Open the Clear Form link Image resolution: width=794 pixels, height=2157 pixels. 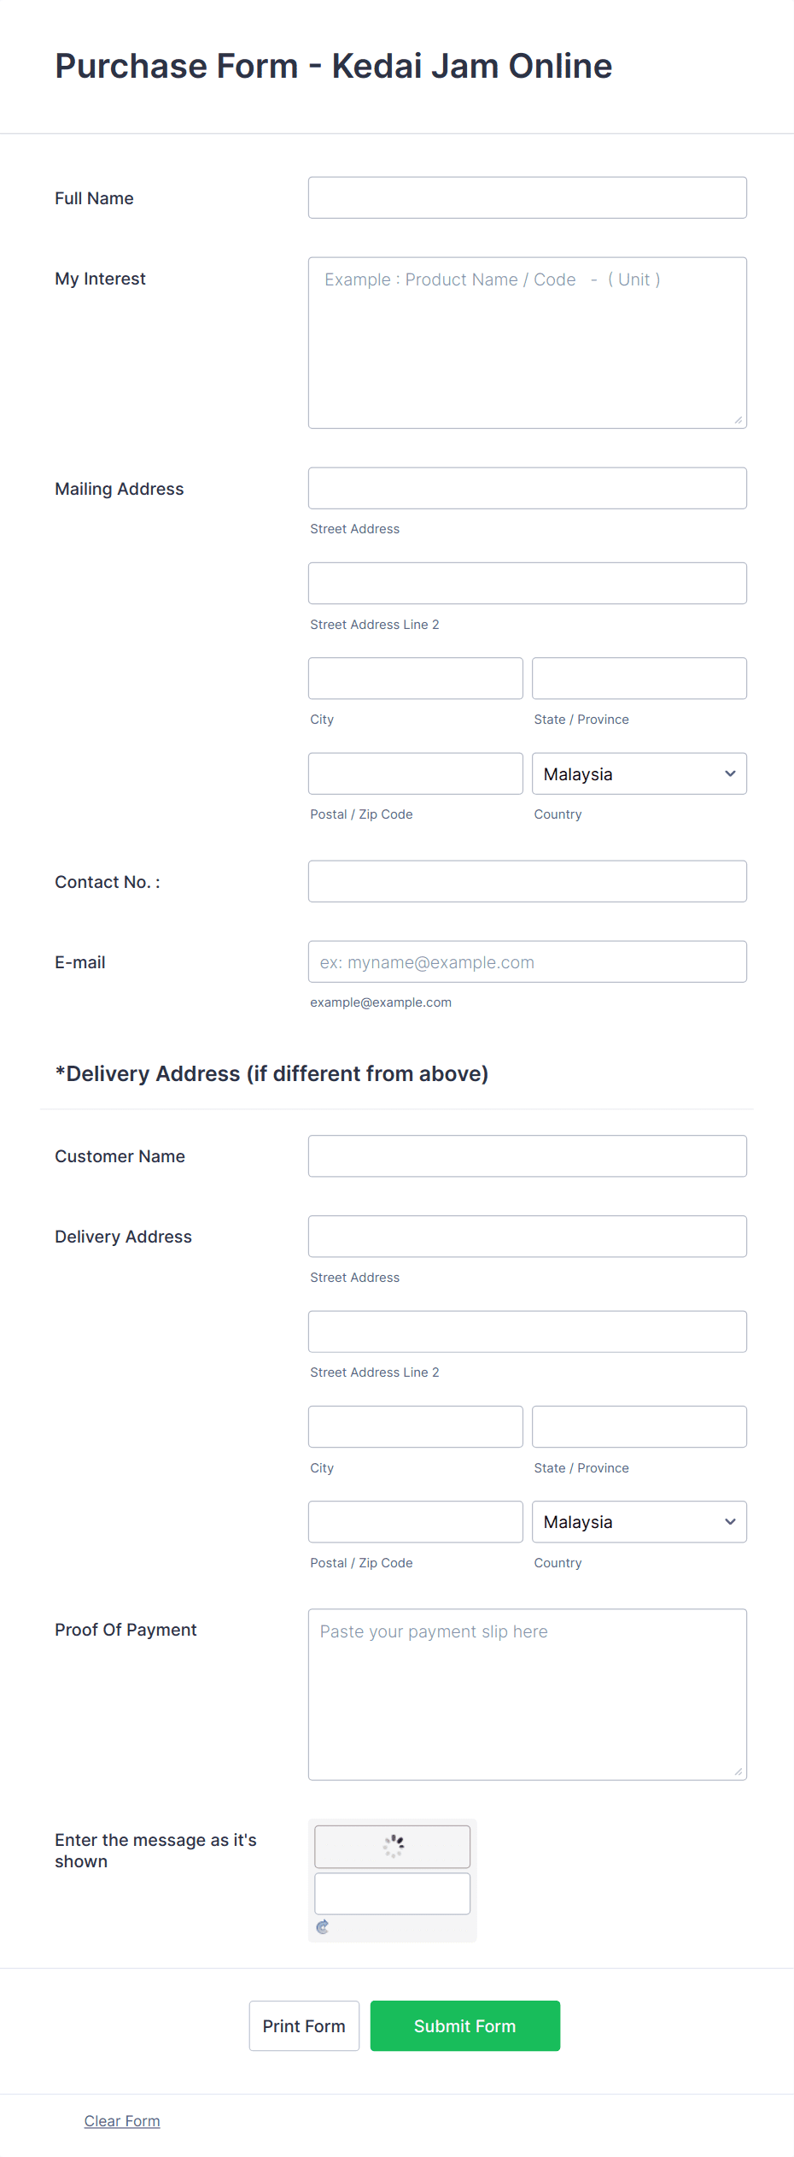click(x=121, y=2120)
